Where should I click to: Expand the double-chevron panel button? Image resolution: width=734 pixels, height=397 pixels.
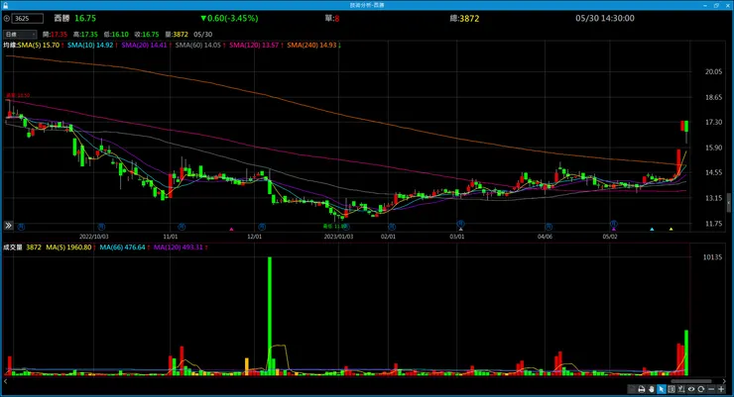(x=8, y=226)
